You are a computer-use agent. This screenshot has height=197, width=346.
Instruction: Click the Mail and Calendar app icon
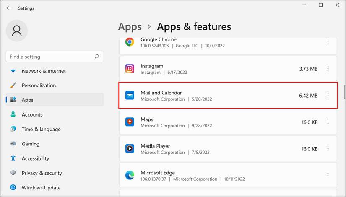(x=130, y=96)
